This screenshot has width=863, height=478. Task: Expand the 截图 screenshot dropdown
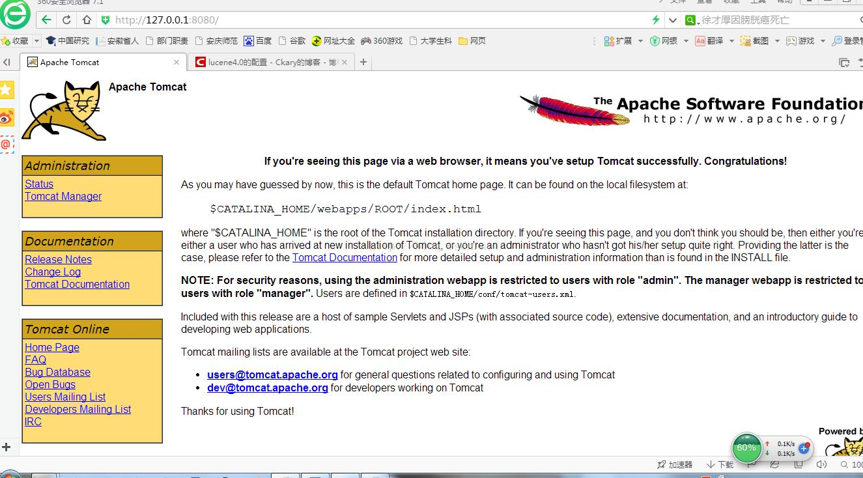(777, 41)
